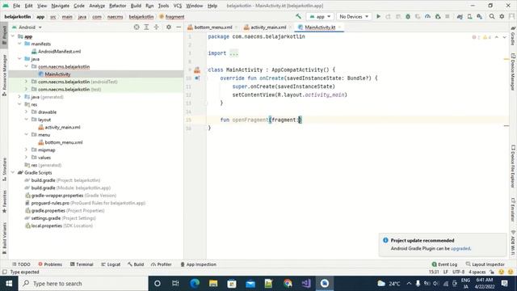The image size is (517, 291).
Task: Open SDK Manager icon in top toolbar
Action: pos(479,16)
